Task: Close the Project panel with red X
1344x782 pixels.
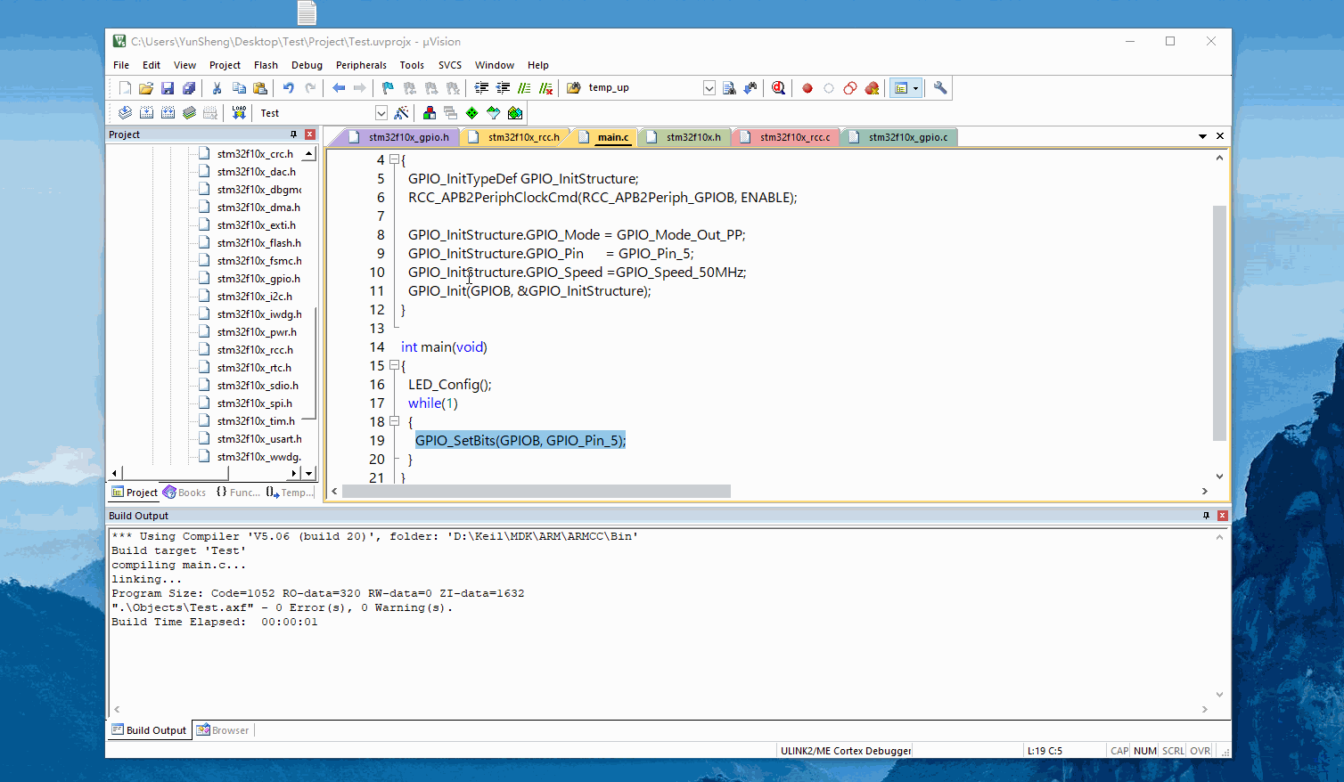Action: 310,134
